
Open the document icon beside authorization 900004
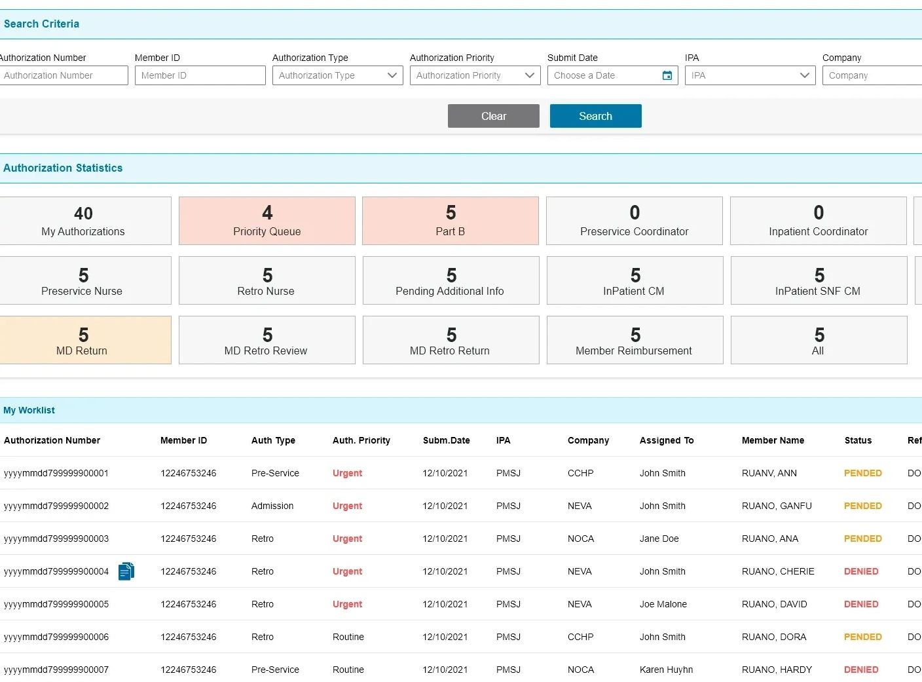point(126,571)
